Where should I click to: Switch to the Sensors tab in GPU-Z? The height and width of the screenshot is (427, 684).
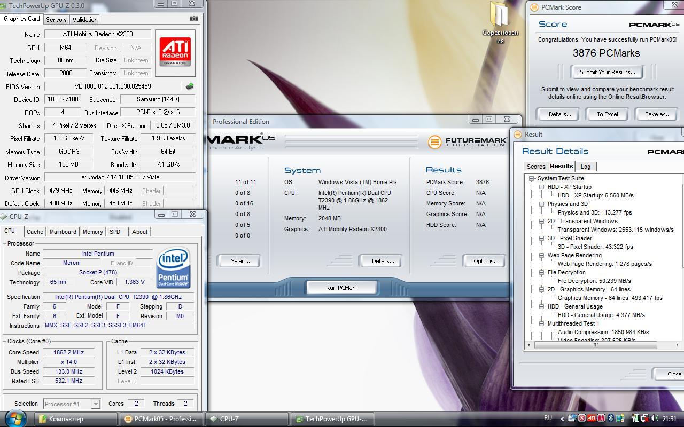[x=56, y=19]
